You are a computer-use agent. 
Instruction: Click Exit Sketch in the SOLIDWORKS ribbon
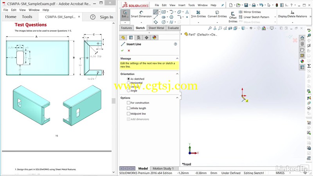coord(125,14)
